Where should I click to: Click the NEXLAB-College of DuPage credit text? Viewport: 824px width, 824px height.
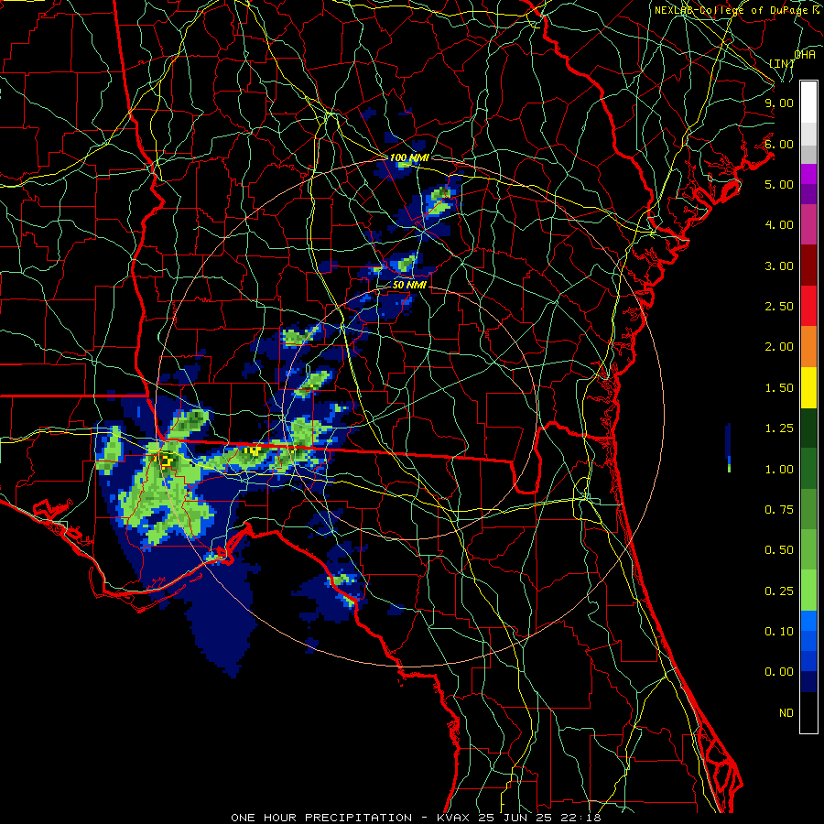(732, 10)
